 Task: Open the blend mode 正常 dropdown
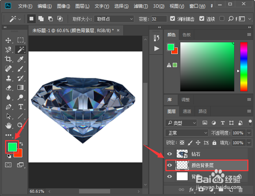(187, 133)
